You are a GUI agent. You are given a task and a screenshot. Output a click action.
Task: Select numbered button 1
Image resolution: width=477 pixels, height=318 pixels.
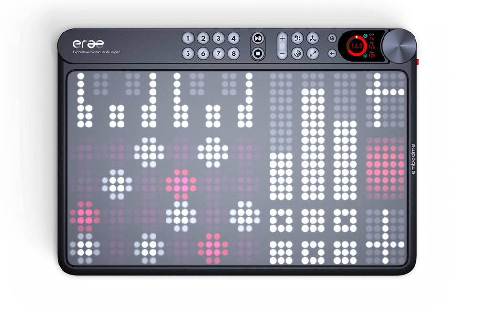click(188, 39)
